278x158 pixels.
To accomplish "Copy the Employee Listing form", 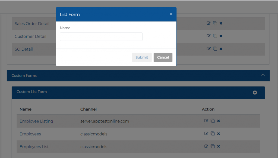I will click(x=213, y=121).
